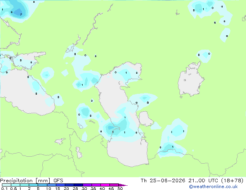Click legend label '0.5'
Screen dimensions: 246x190
point(14,188)
